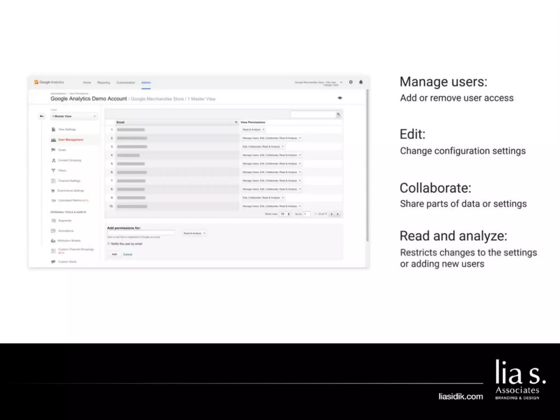The height and width of the screenshot is (420, 560).
Task: Expand the 1 Master View dropdown
Action: pyautogui.click(x=74, y=116)
